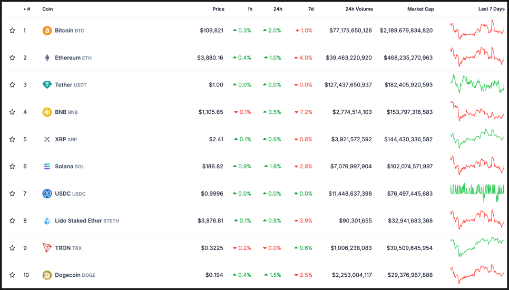
Task: Click the Bitcoin coin logo icon
Action: point(47,31)
